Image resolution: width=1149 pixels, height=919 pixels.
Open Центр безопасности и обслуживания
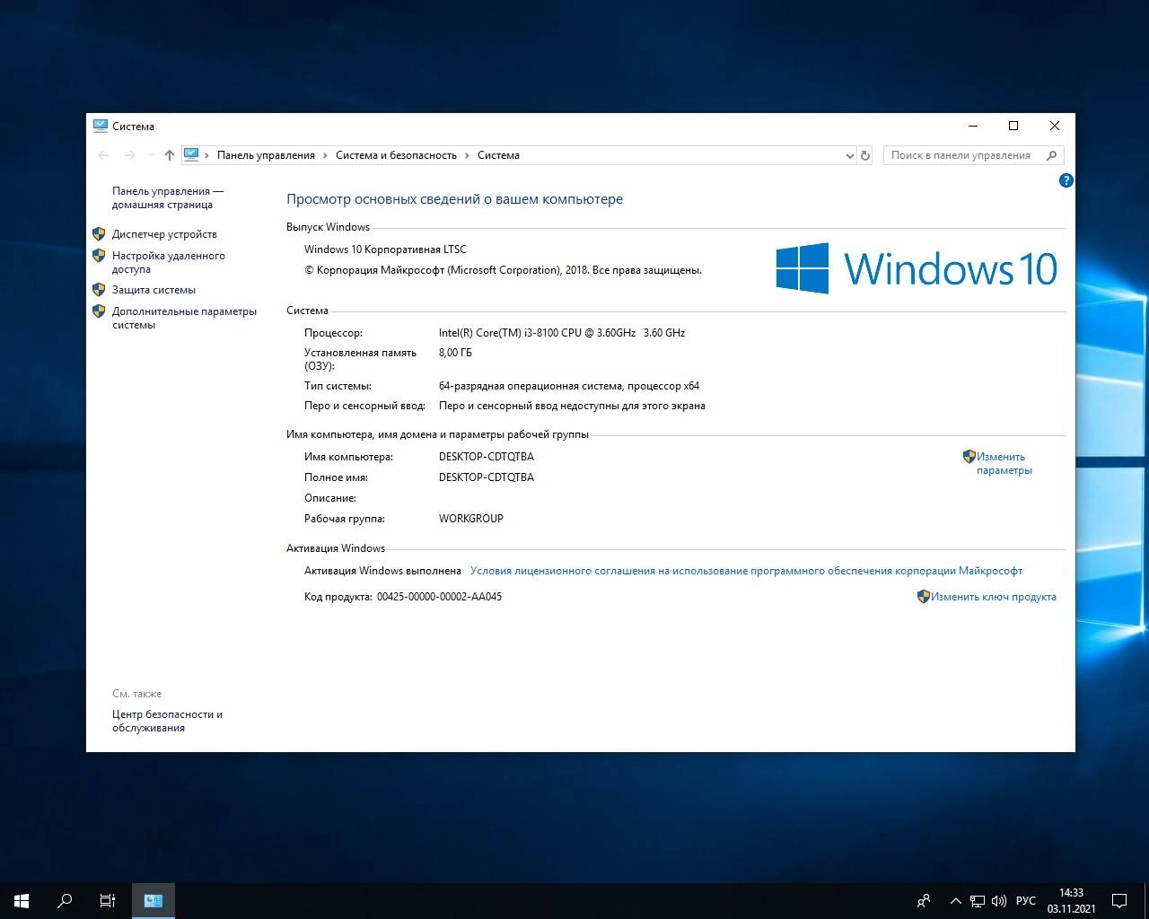point(167,721)
